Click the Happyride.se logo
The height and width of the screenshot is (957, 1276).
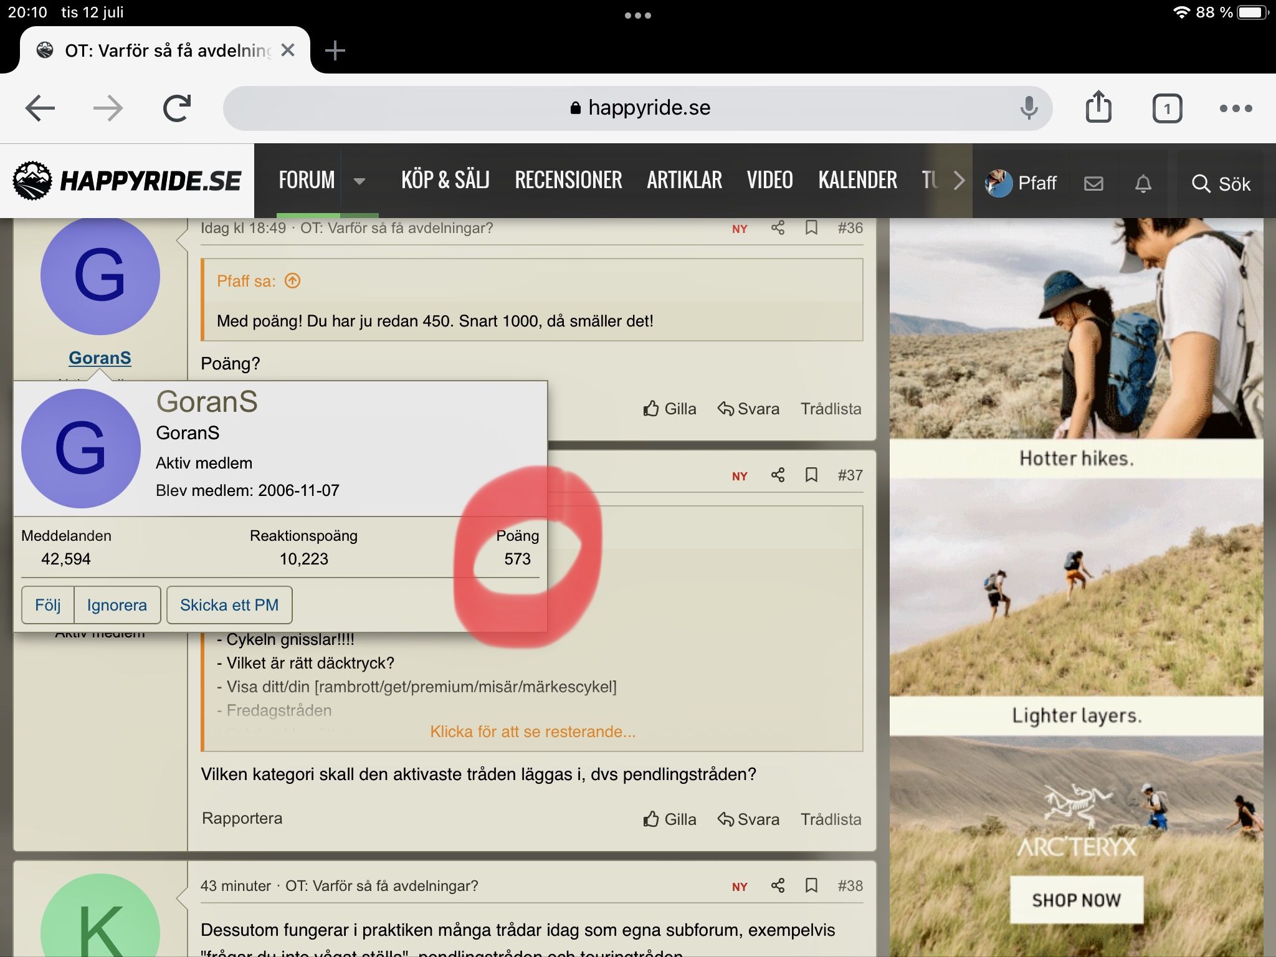click(x=127, y=181)
